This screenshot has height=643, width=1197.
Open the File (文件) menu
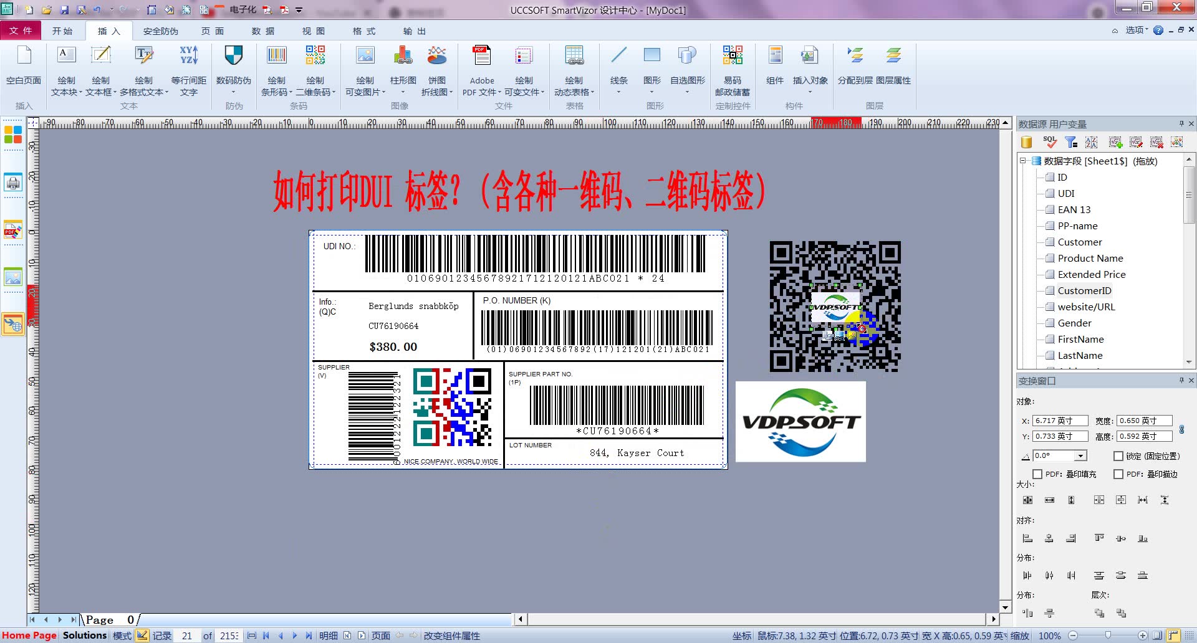click(21, 31)
